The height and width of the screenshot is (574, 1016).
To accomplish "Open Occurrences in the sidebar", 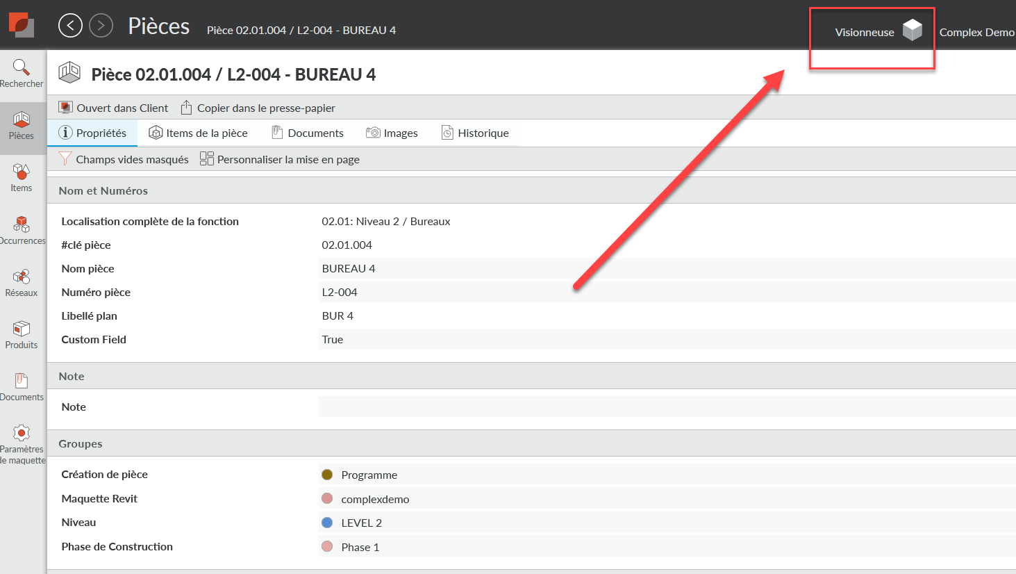I will coord(22,231).
